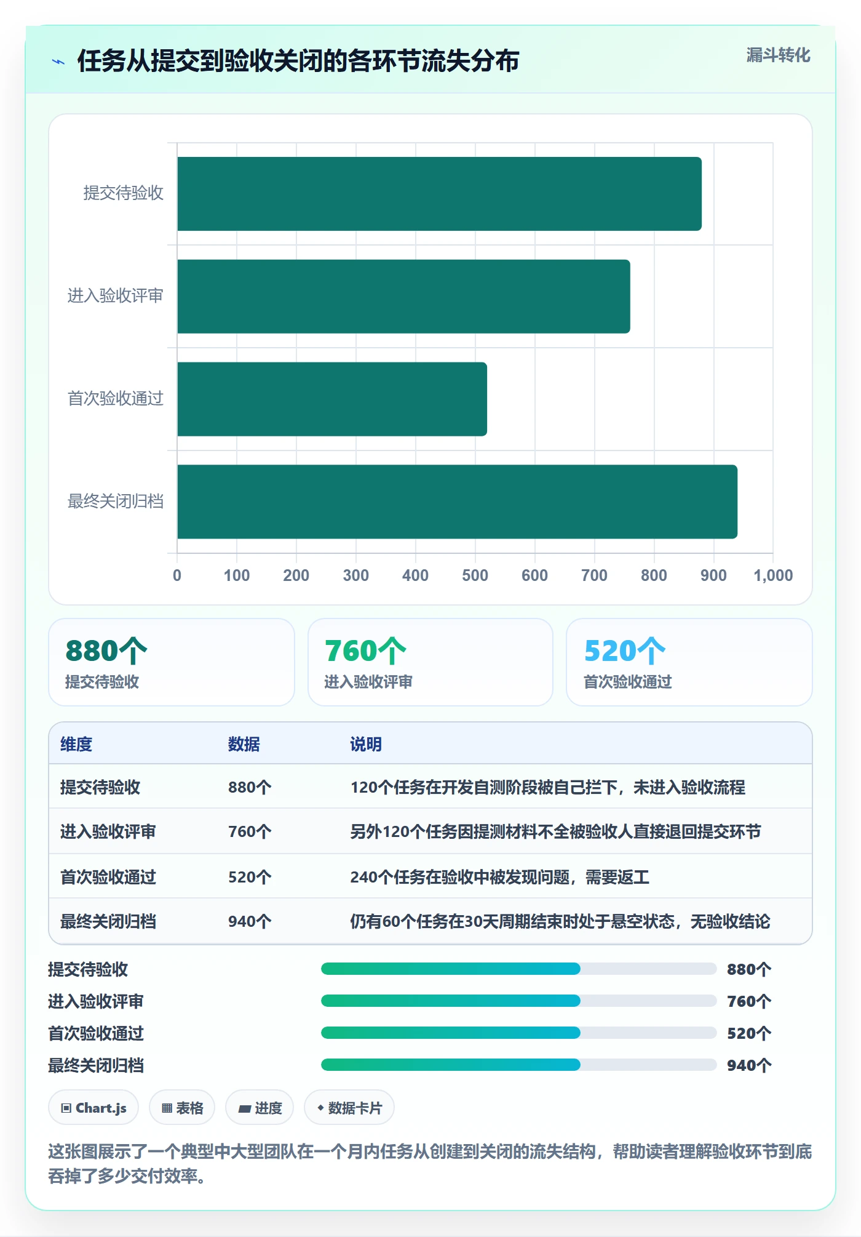This screenshot has width=861, height=1237.
Task: Click the 说明 column header
Action: click(366, 744)
